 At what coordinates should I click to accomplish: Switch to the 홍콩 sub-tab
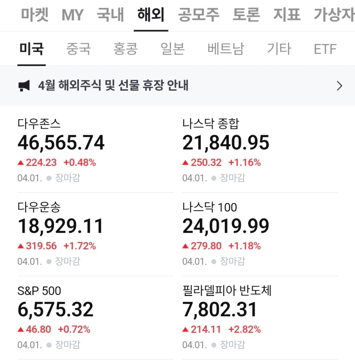(x=126, y=49)
